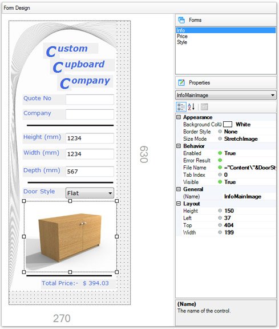The image size is (279, 329).
Task: Click the Top value 404
Action: (229, 225)
